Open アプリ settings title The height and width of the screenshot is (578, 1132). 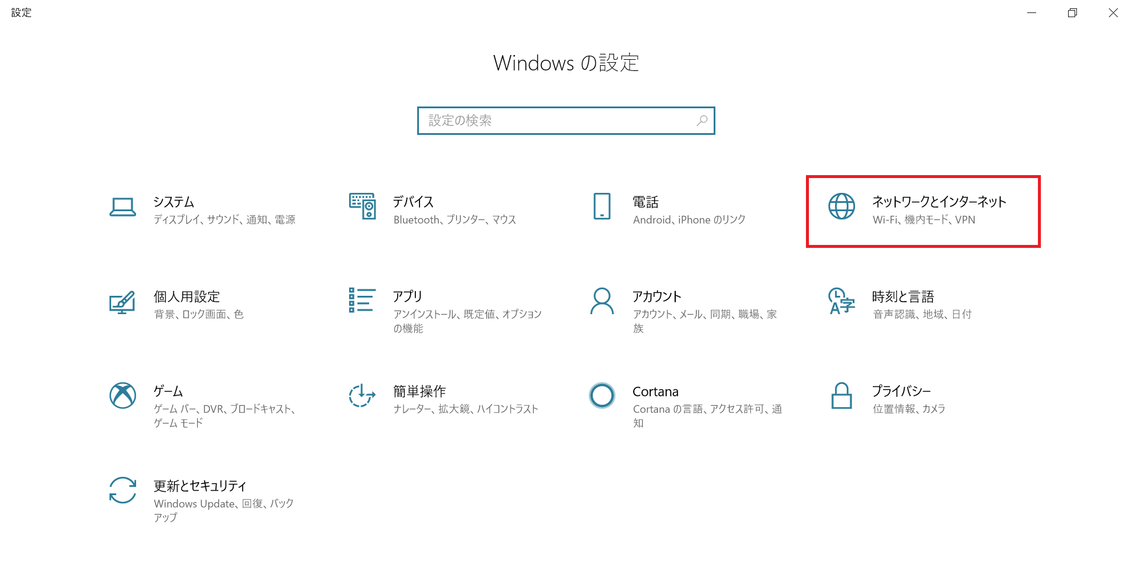(x=408, y=296)
